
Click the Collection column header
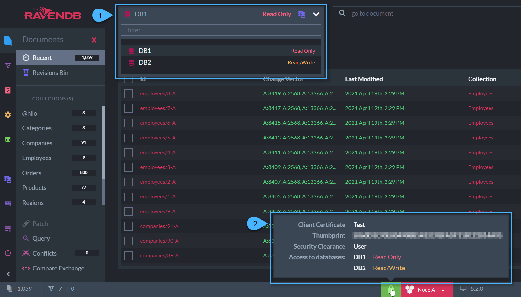[482, 79]
